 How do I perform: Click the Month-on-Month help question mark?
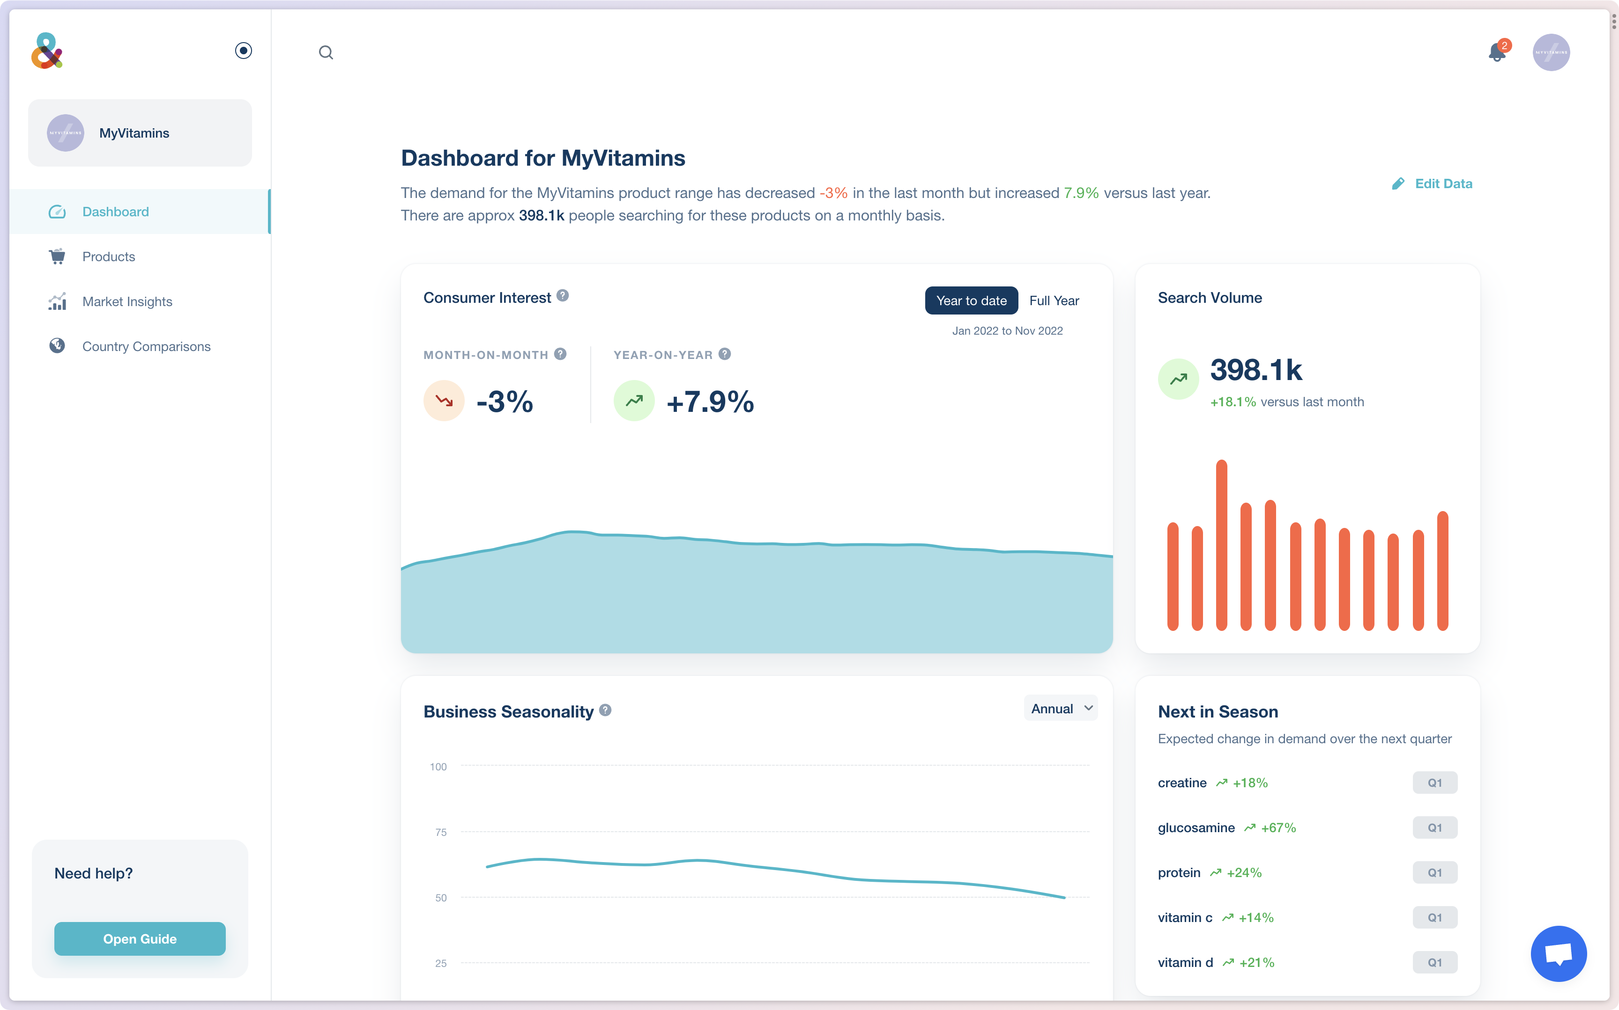(560, 354)
